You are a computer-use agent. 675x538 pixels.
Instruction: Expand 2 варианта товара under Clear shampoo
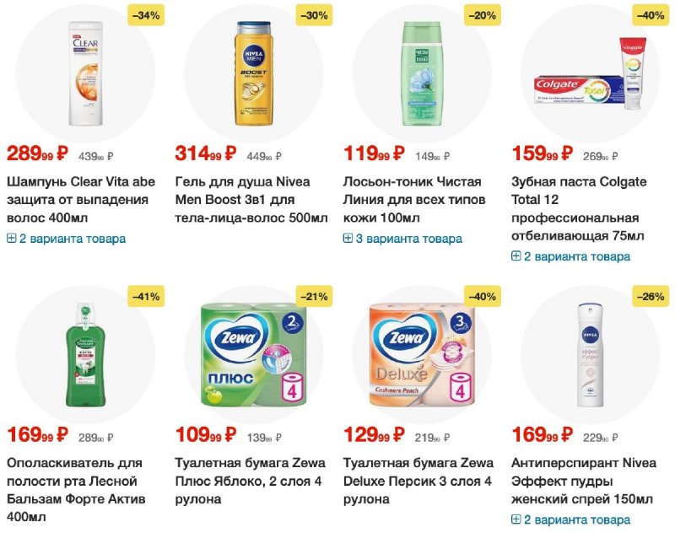pyautogui.click(x=67, y=239)
